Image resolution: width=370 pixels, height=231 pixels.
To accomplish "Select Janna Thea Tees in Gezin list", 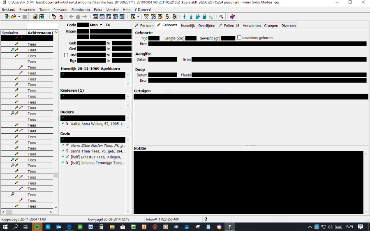I will point(97,151).
